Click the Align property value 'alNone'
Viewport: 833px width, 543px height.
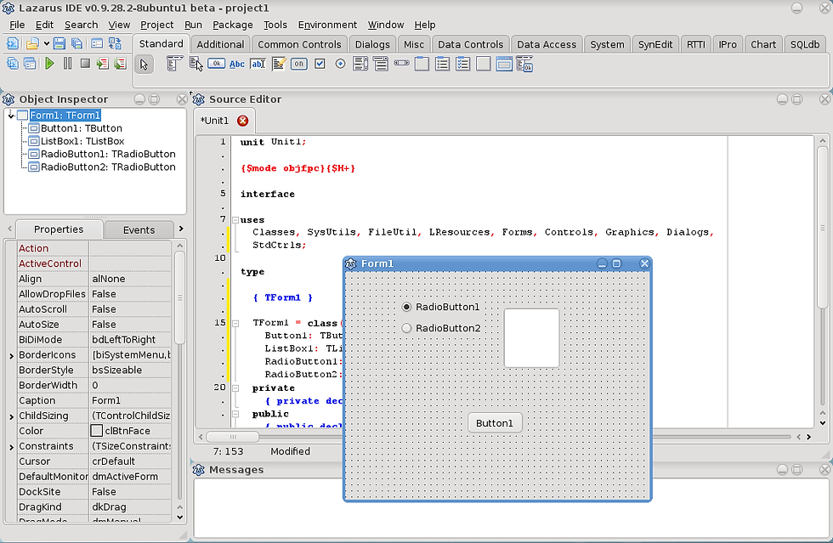[131, 279]
